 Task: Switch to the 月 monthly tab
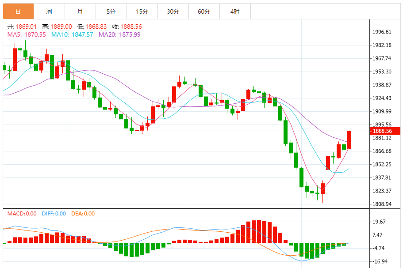point(80,11)
